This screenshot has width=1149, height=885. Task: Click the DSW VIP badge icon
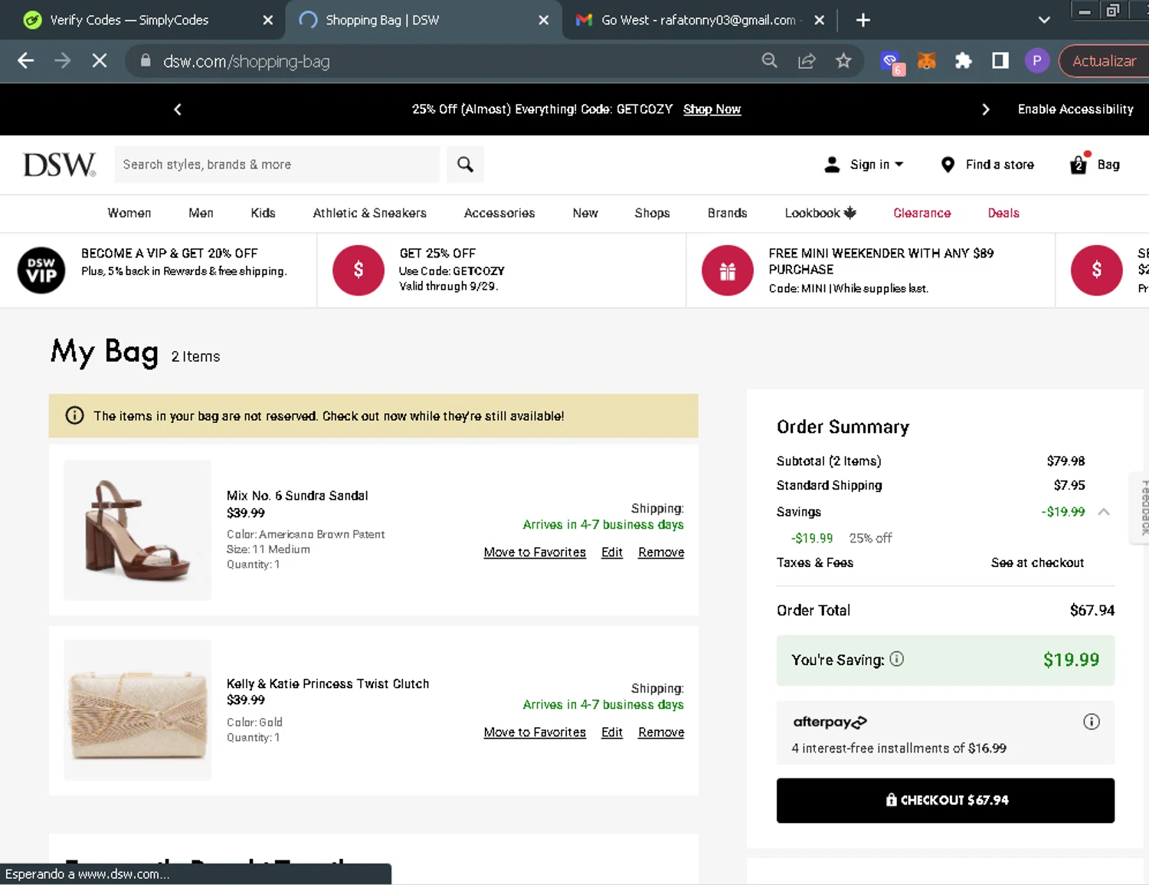tap(41, 270)
